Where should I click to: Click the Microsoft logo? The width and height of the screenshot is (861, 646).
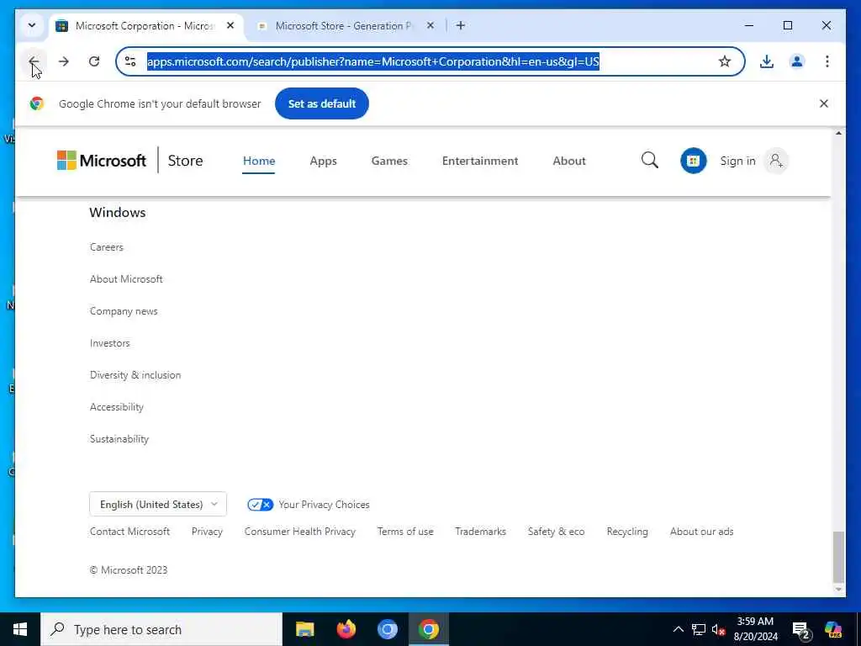coord(102,161)
